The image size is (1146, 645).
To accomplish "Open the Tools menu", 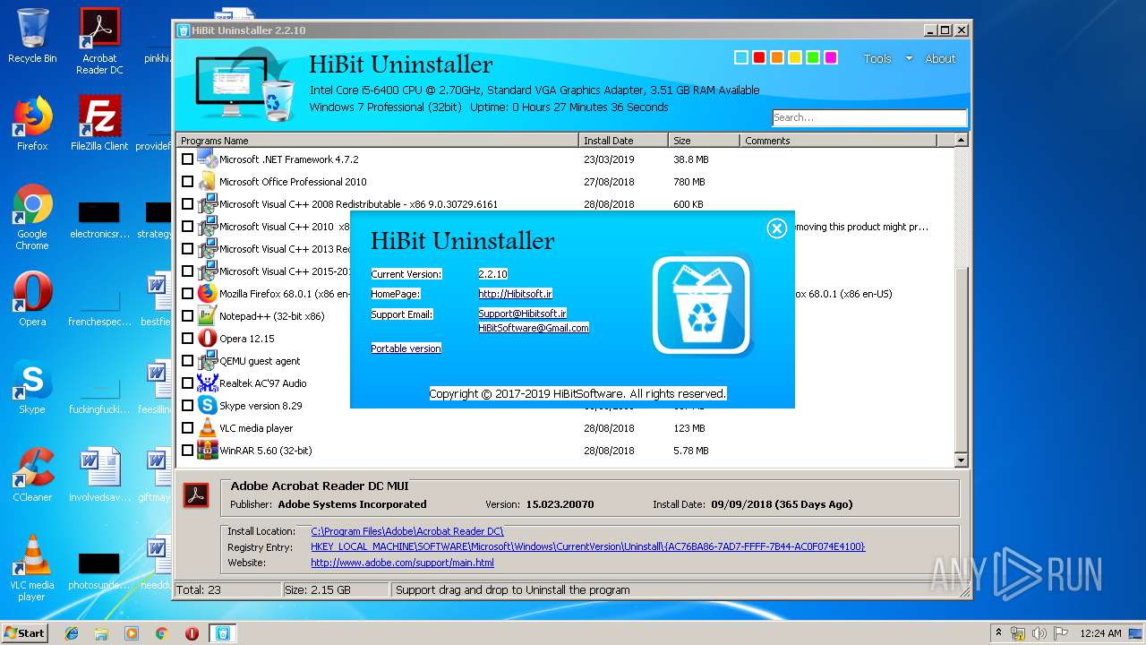I will point(877,58).
